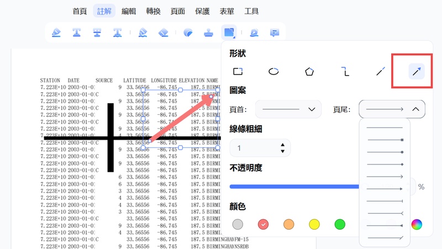The image size is (442, 249).
Task: Click the 'SOURCE' column header text
Action: pos(104,80)
